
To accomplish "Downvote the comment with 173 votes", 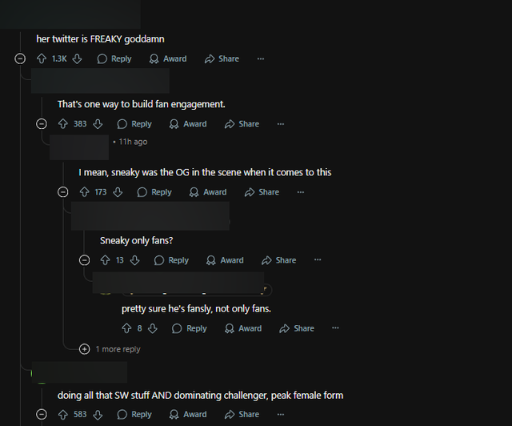I will [118, 192].
